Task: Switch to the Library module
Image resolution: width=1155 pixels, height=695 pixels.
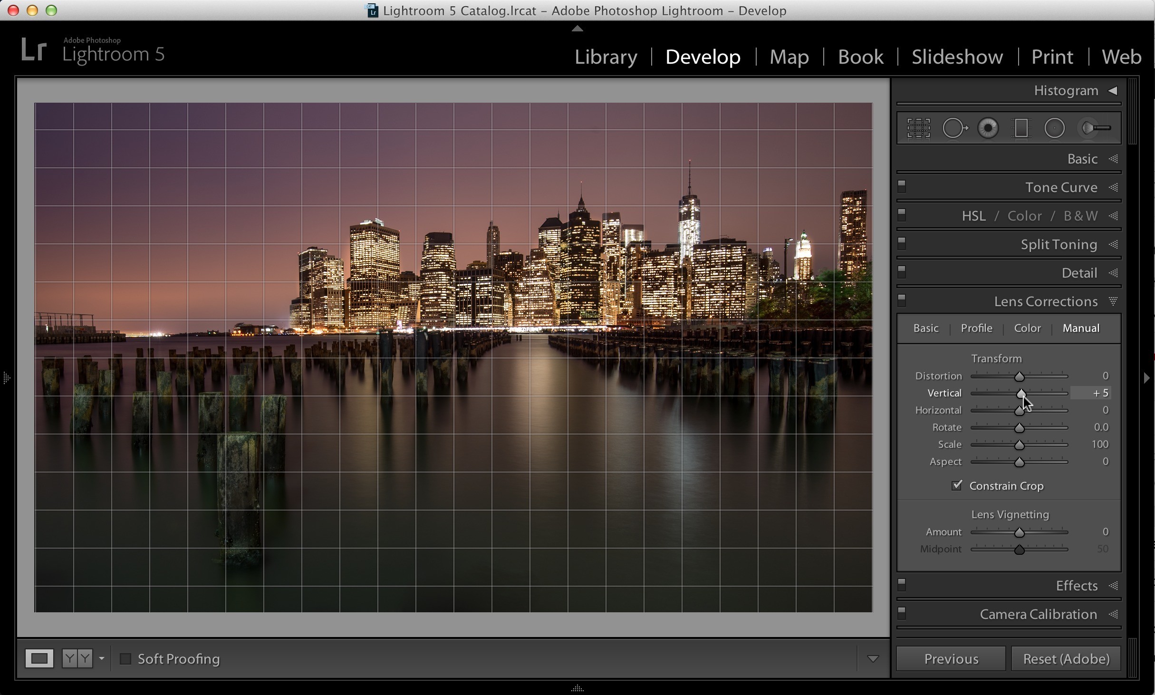Action: pos(606,57)
